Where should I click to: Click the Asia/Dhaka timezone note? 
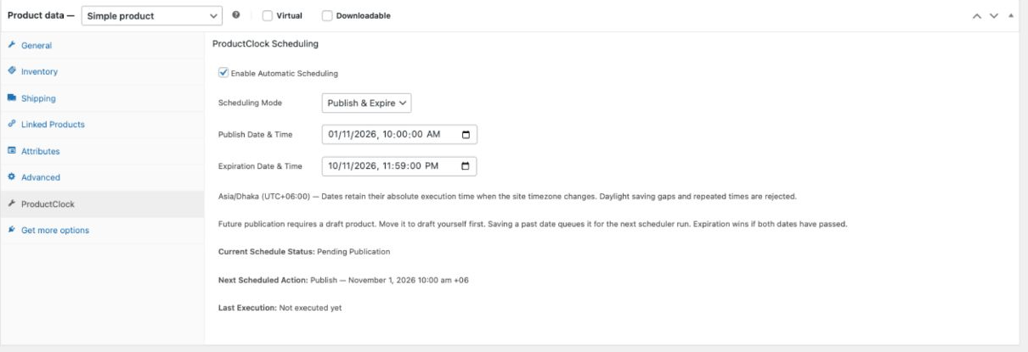507,197
